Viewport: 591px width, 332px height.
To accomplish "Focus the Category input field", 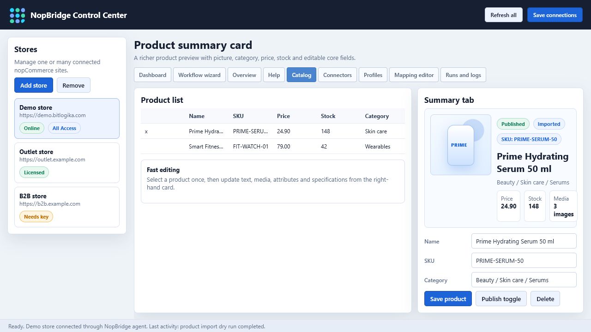I will tap(524, 280).
